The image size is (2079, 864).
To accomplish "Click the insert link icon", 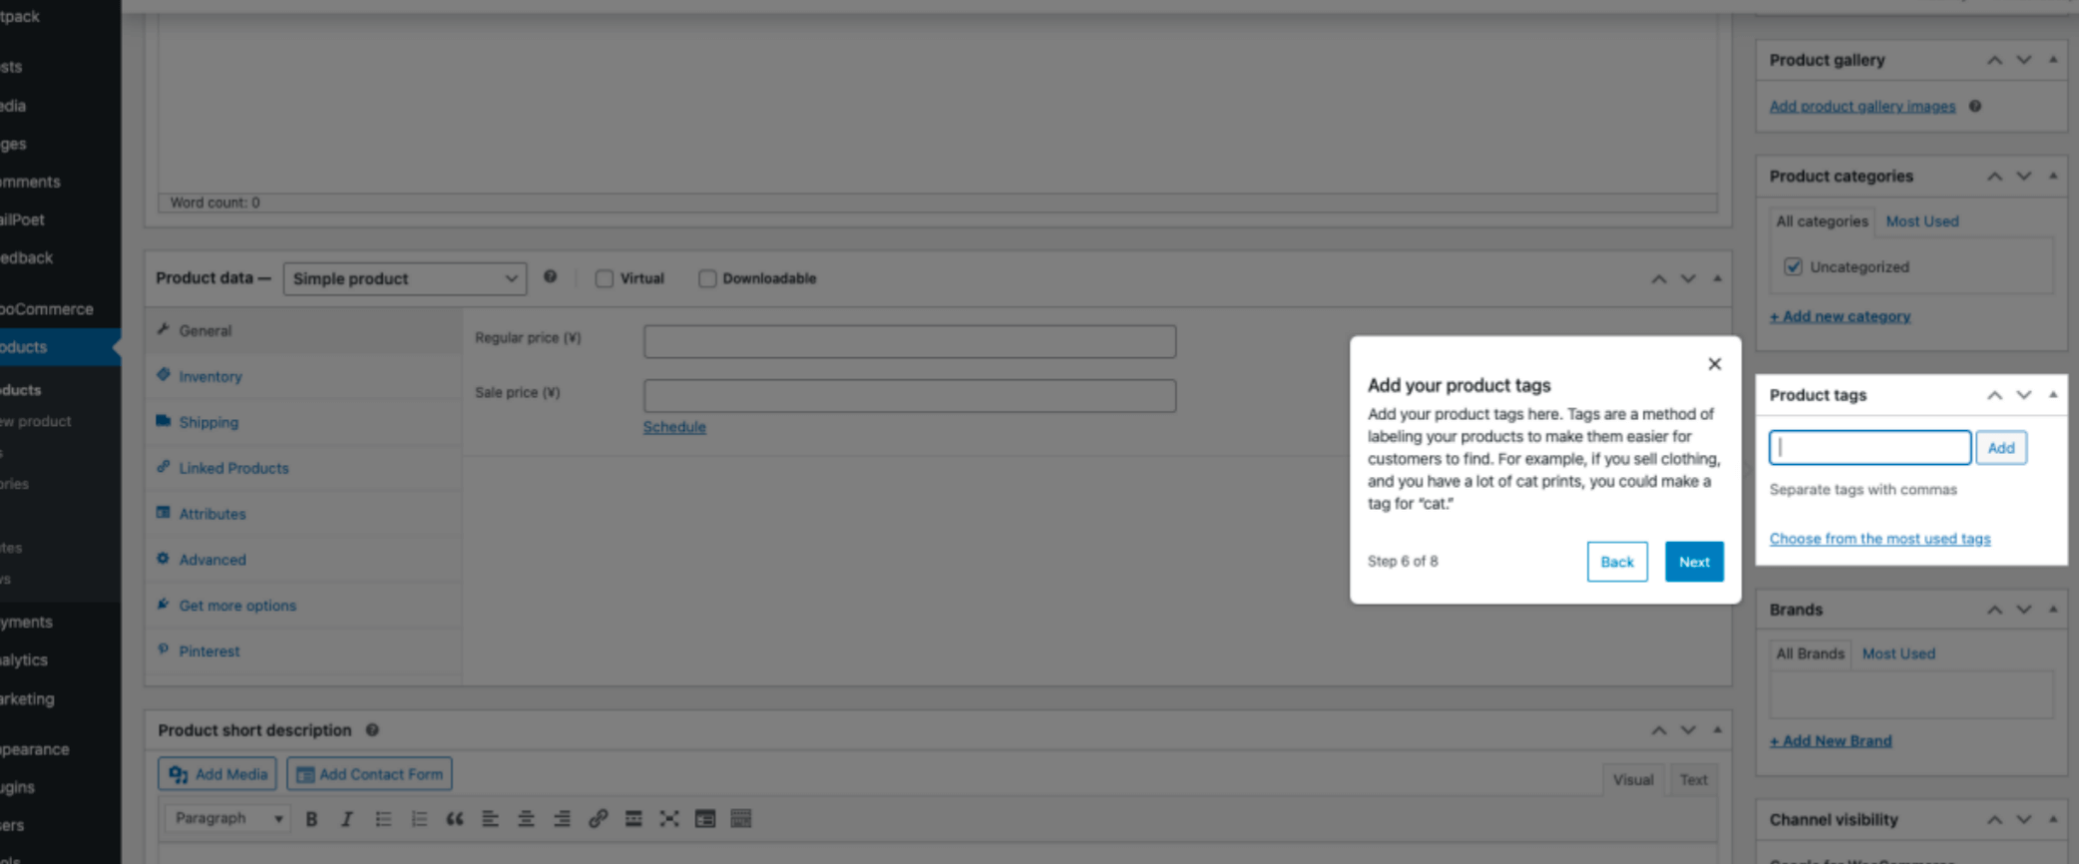I will (598, 819).
